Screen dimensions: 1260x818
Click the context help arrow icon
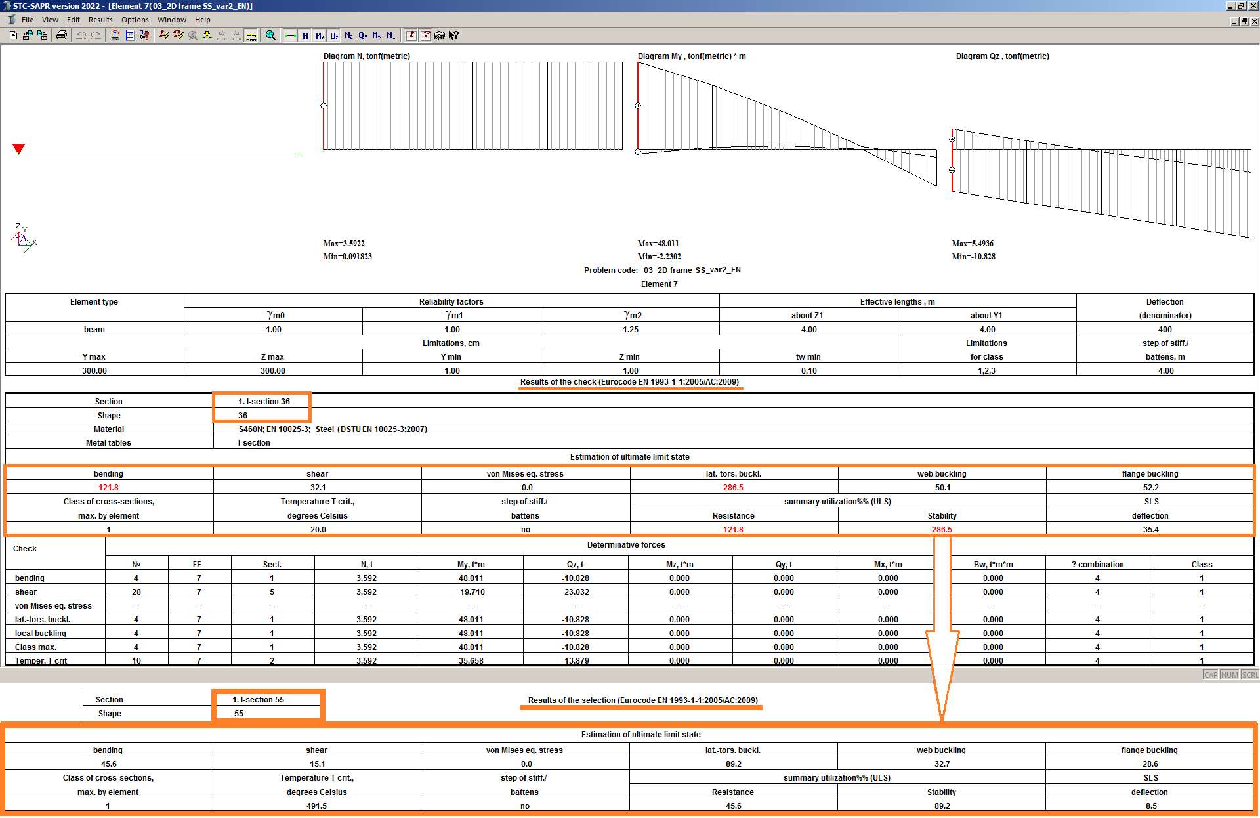point(453,35)
